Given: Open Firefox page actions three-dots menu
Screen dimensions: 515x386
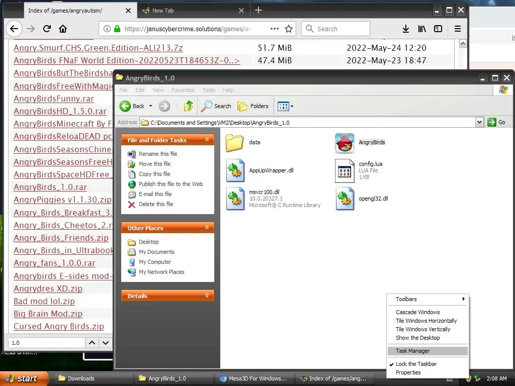Looking at the screenshot, I should pyautogui.click(x=275, y=29).
